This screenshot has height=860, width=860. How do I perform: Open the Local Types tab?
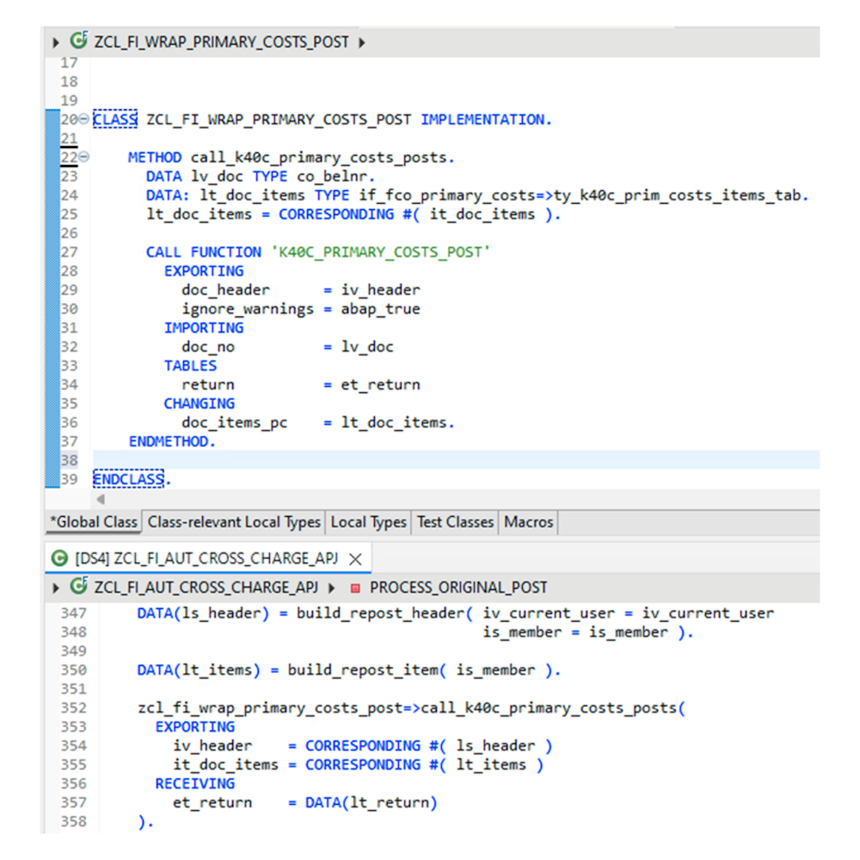pos(369,522)
